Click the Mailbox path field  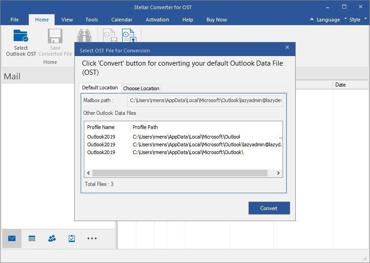pyautogui.click(x=205, y=101)
